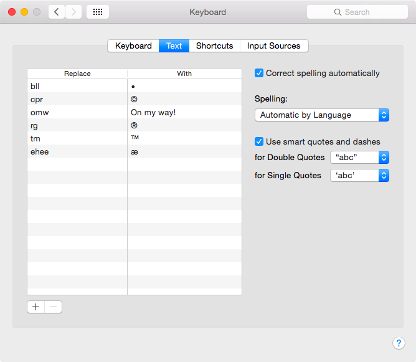Open the Single Quotes style dropdown
416x362 pixels.
tap(359, 176)
